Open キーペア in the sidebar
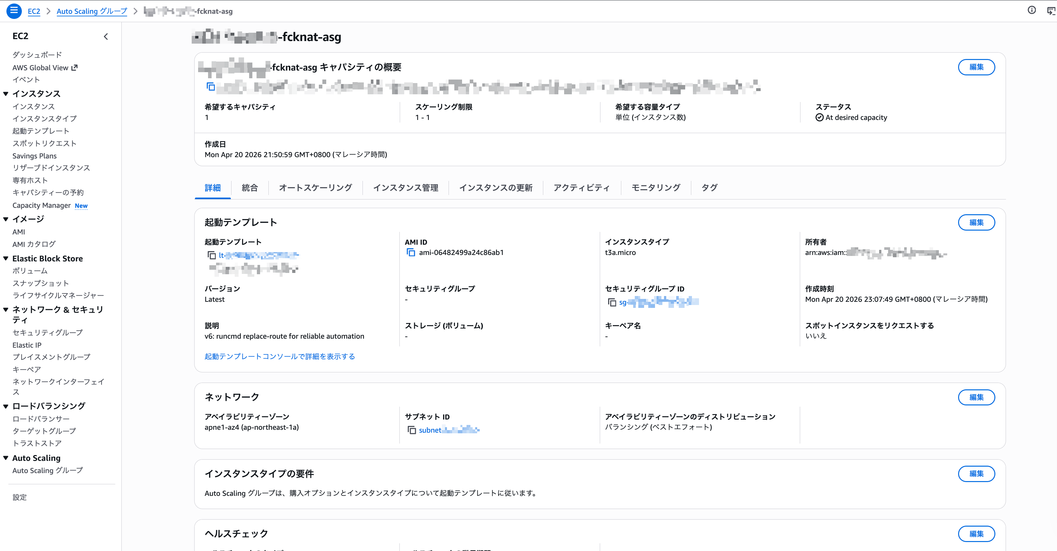Viewport: 1057px width, 551px height. pyautogui.click(x=27, y=369)
